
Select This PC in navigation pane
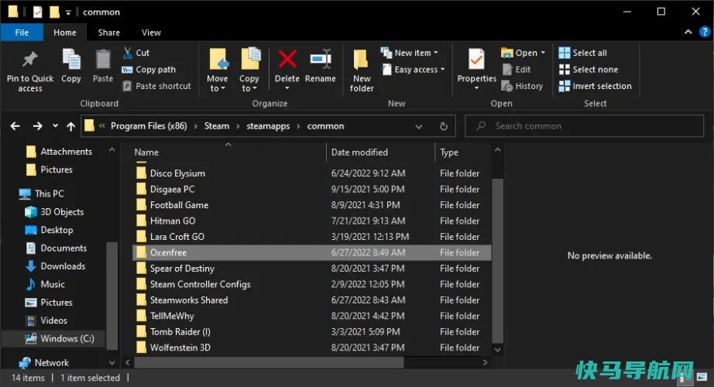tap(42, 193)
